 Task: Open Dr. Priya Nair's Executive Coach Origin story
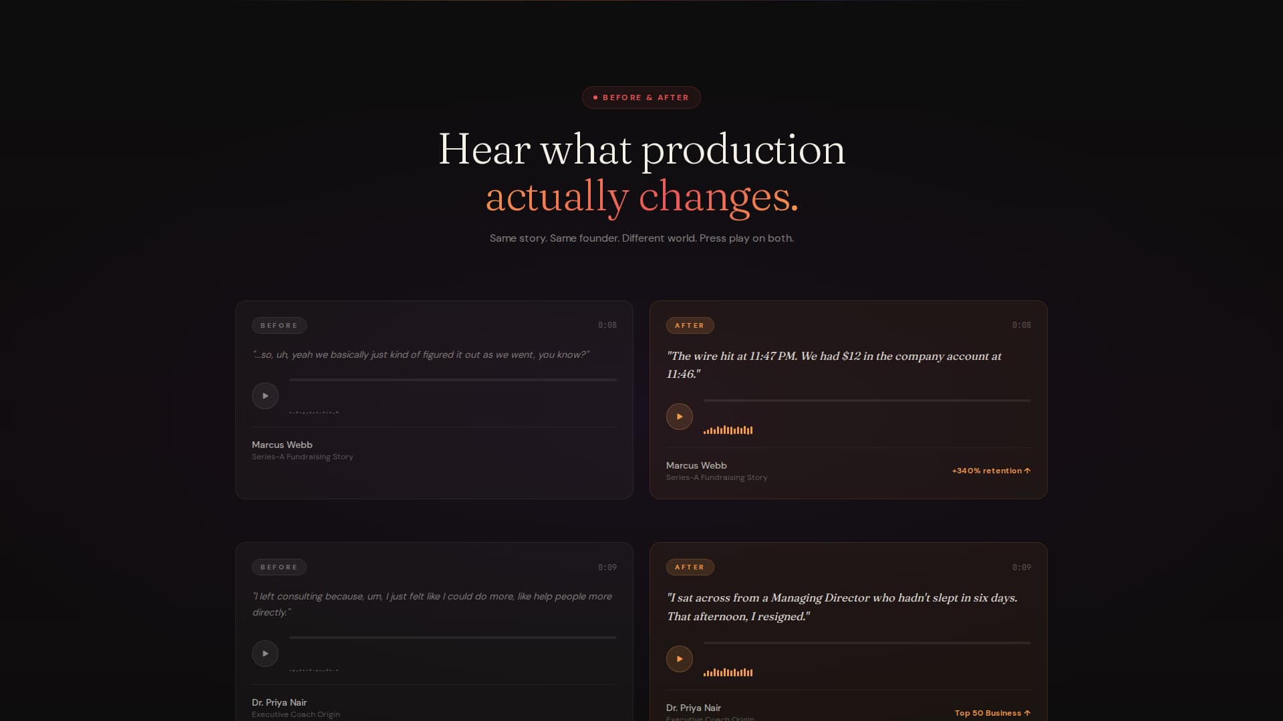[x=295, y=714]
